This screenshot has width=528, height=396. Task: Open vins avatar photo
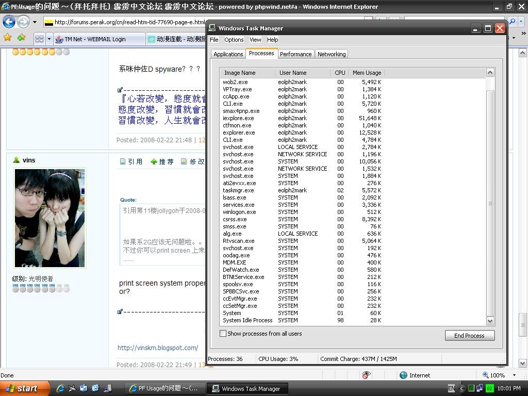pyautogui.click(x=50, y=218)
